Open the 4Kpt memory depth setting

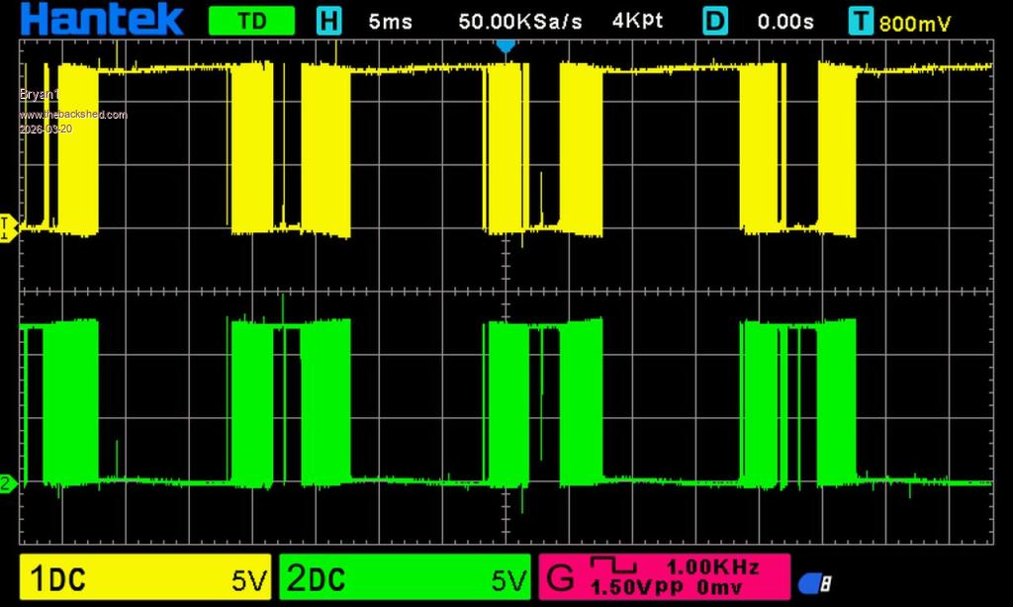tap(638, 21)
